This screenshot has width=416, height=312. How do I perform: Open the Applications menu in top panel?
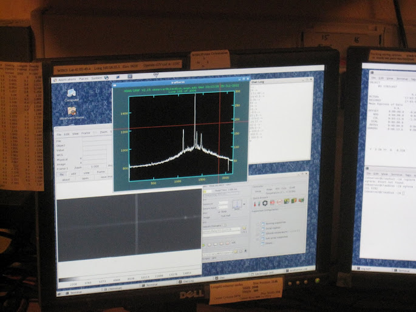click(67, 80)
